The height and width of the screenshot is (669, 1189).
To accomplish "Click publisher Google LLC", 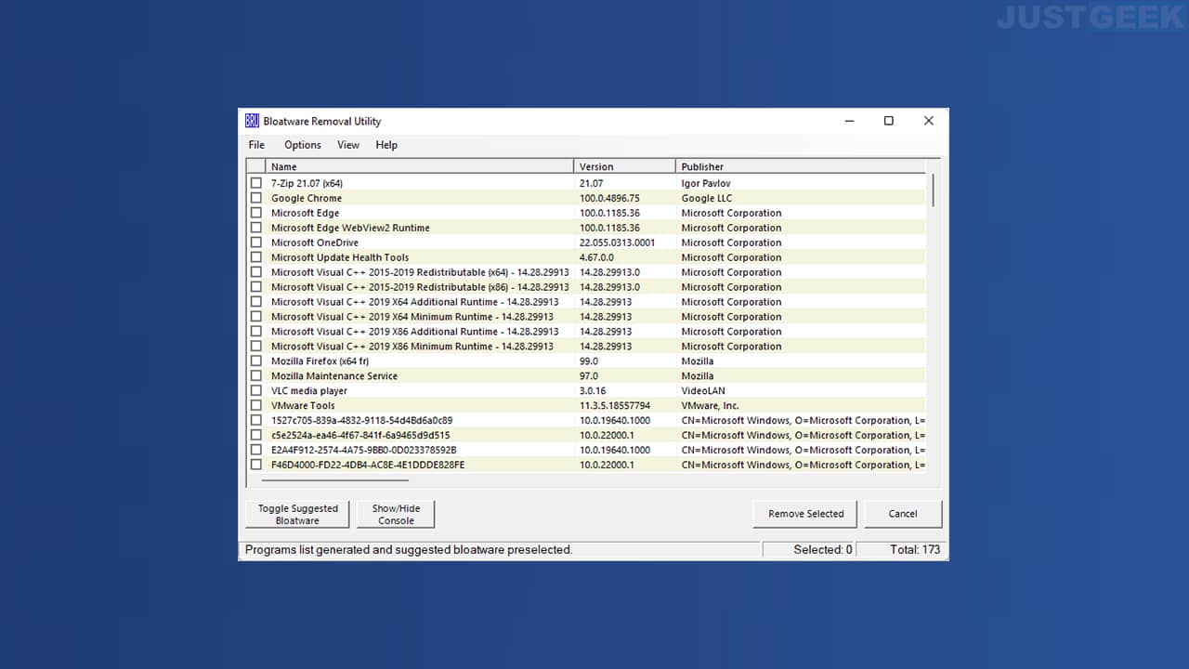I will tap(707, 199).
